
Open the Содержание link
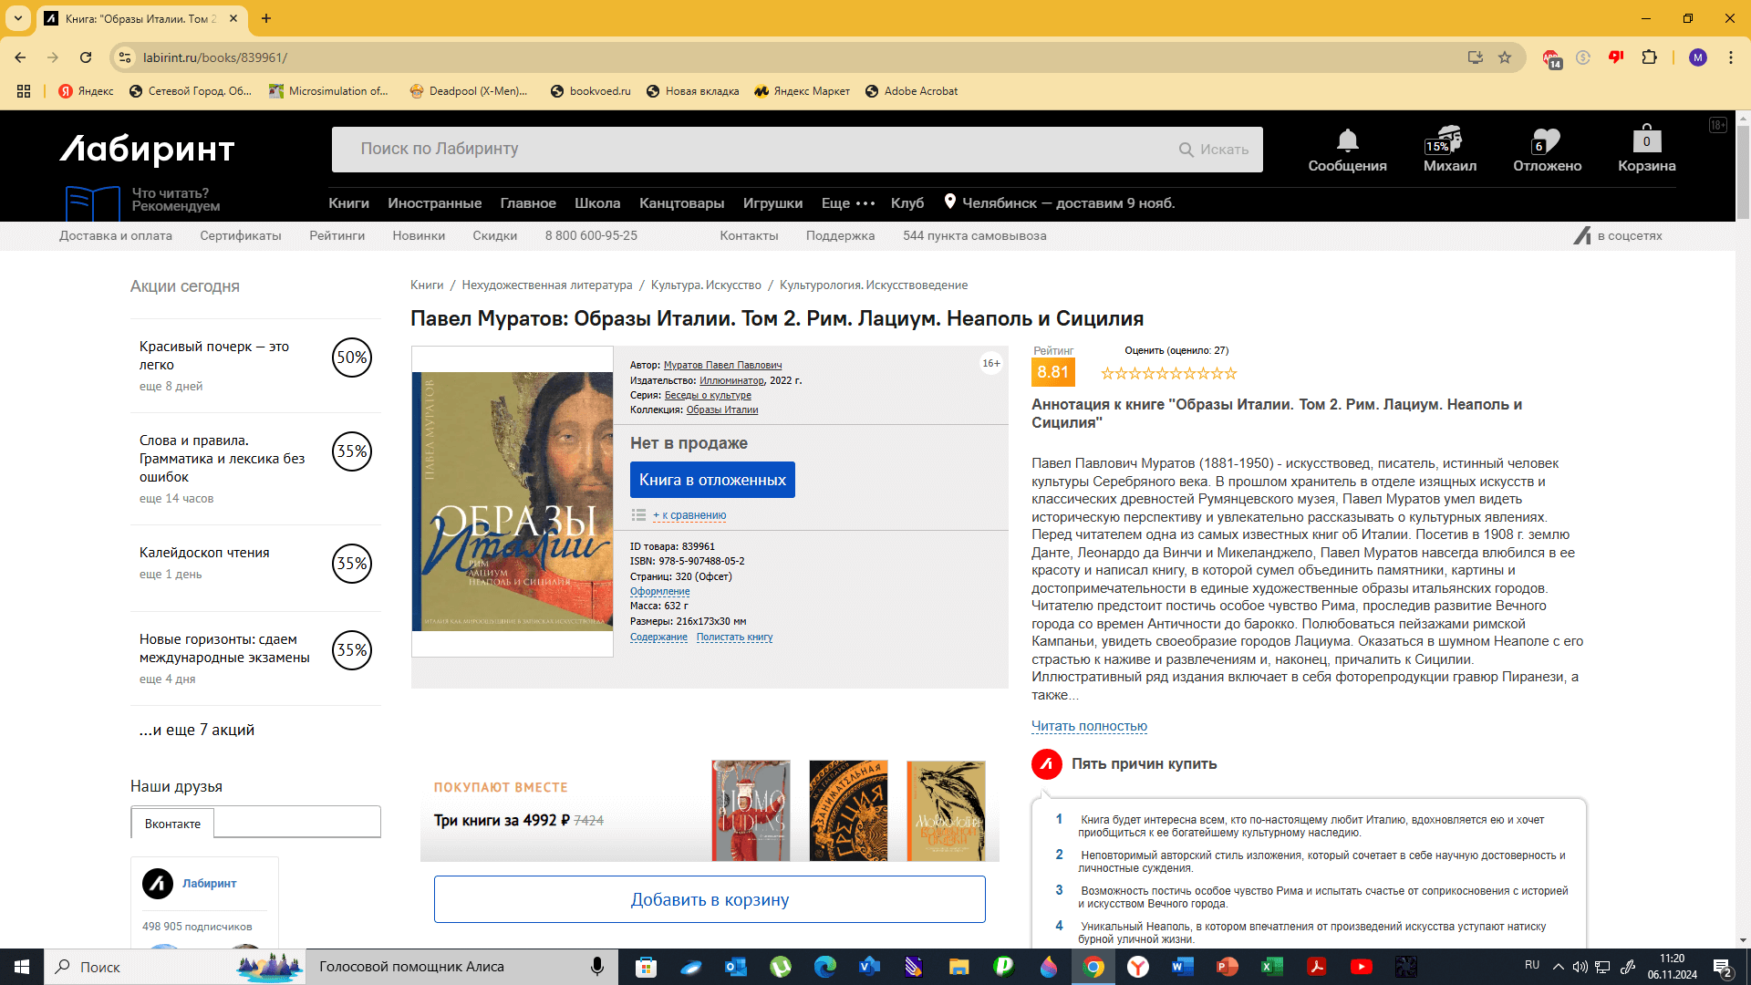pos(658,638)
